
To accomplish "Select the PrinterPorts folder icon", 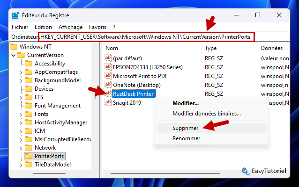I will coord(29,156).
